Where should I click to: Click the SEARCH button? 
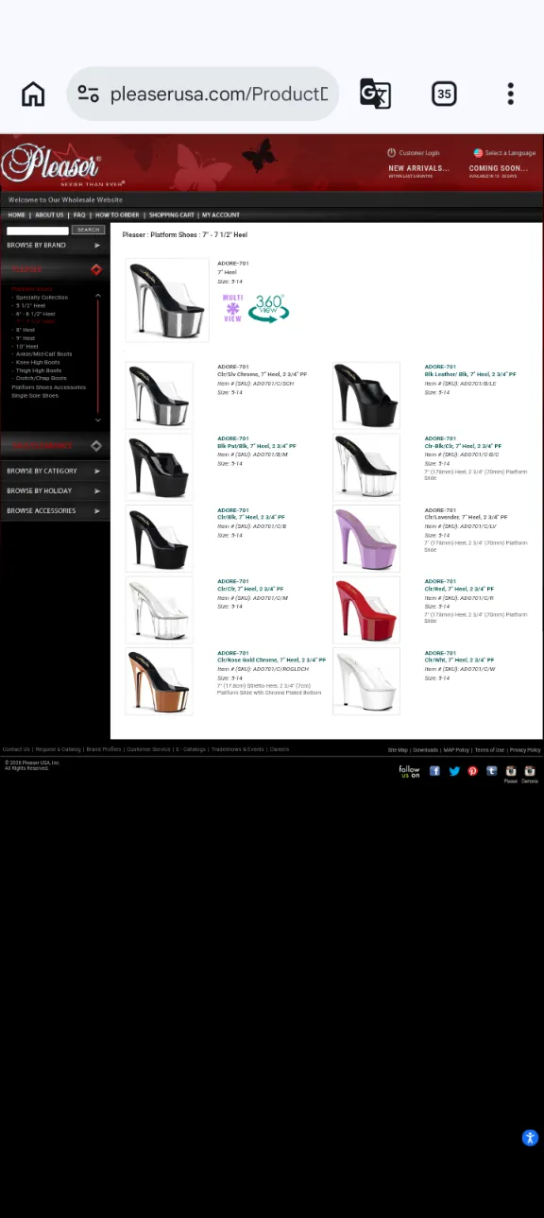coord(88,230)
